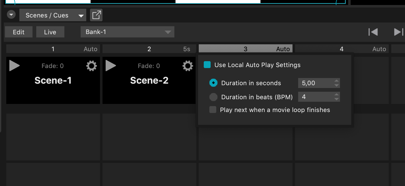The height and width of the screenshot is (186, 405).
Task: Jump to the first bank
Action: [x=373, y=32]
